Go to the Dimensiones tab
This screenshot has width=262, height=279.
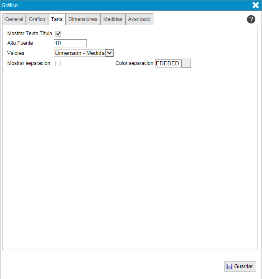coord(83,19)
